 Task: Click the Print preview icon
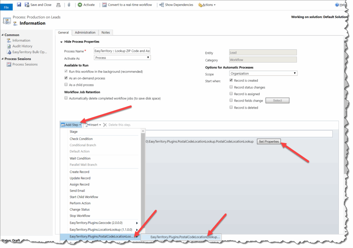59,4
